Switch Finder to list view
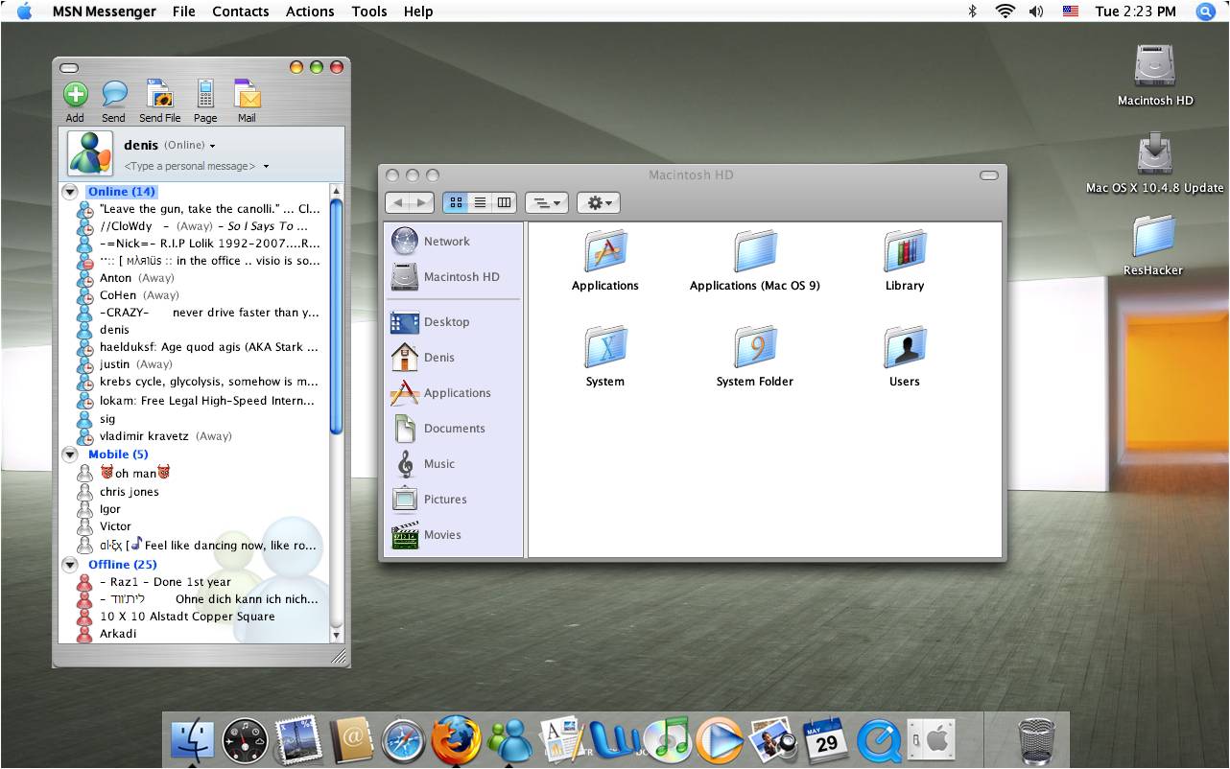The image size is (1230, 769). click(480, 202)
